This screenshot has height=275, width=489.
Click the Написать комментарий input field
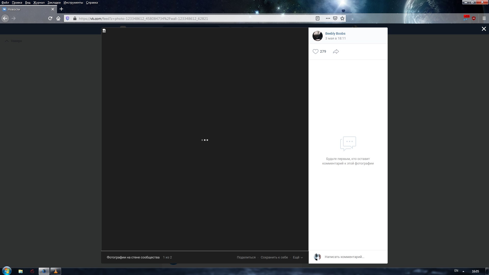[354, 257]
